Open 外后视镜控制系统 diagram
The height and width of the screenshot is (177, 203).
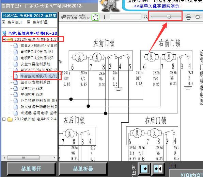coord(39,101)
